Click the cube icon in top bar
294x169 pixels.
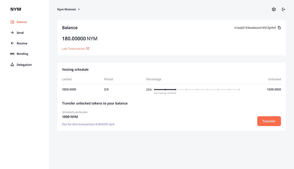coord(274,9)
